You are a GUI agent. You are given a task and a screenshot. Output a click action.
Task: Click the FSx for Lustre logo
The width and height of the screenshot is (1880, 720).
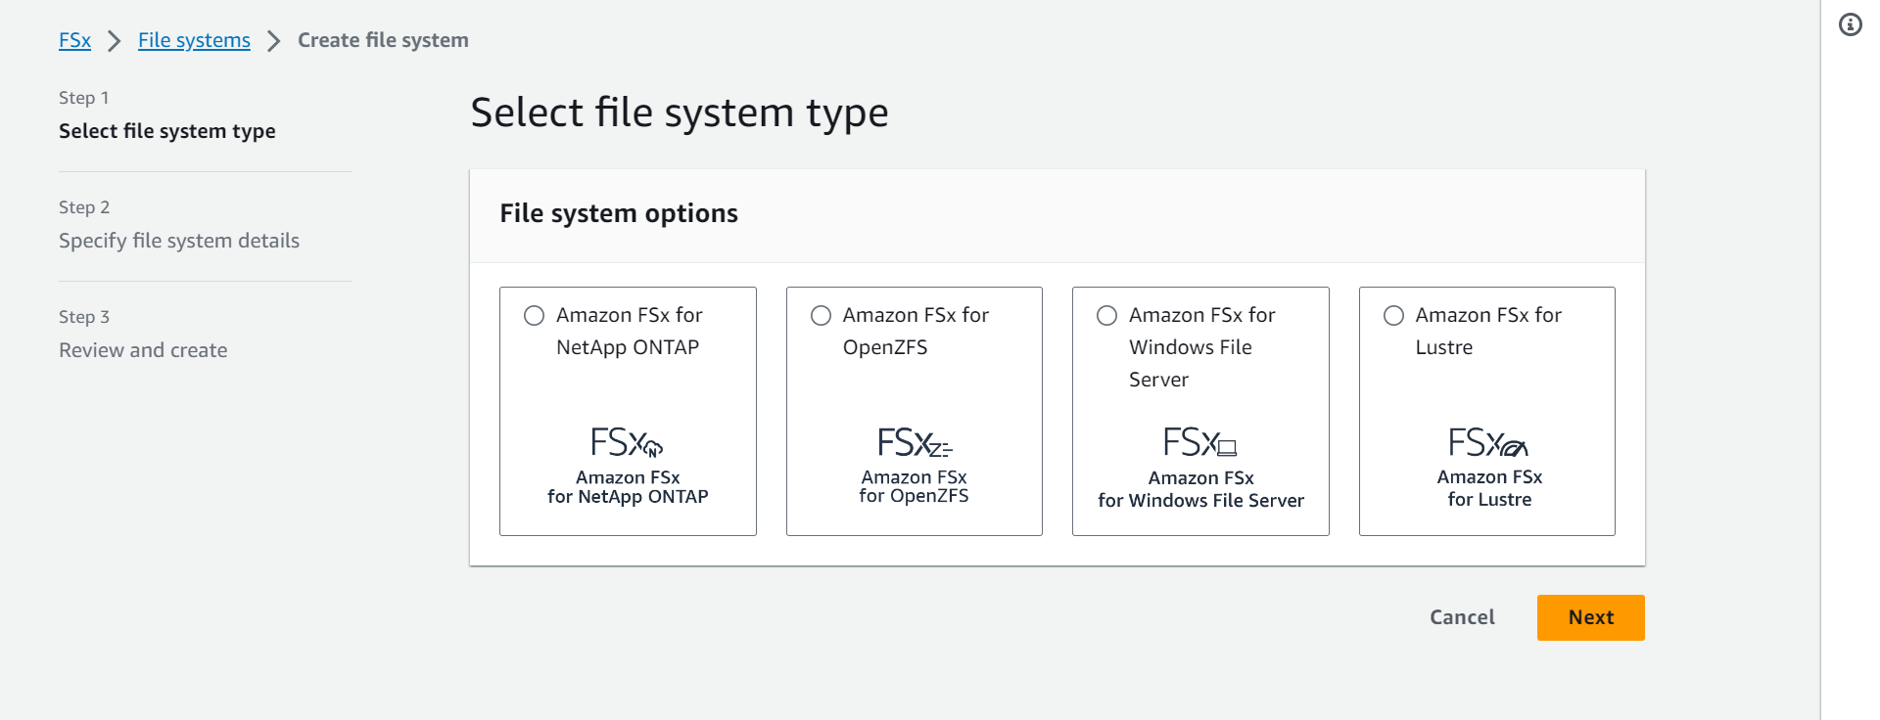pos(1489,468)
